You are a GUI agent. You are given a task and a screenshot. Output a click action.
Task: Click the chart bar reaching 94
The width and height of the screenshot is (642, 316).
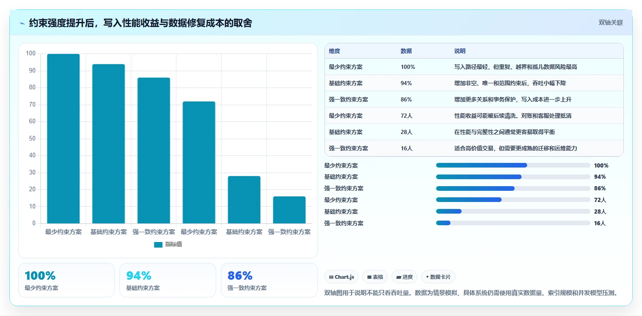(108, 144)
